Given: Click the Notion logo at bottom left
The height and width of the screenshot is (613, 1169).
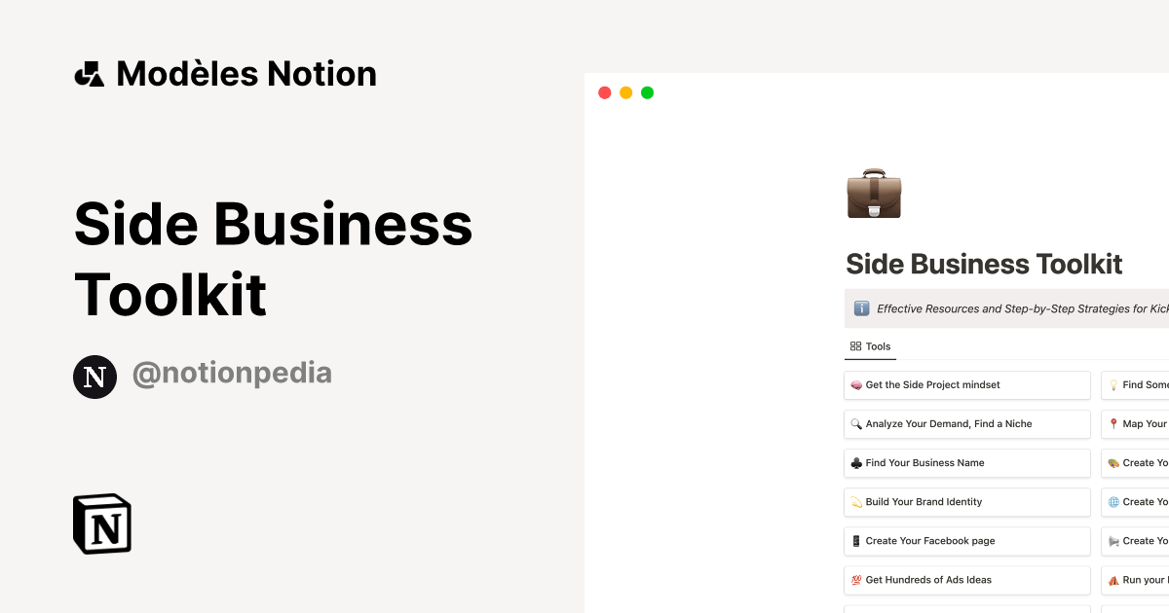Looking at the screenshot, I should [x=101, y=523].
